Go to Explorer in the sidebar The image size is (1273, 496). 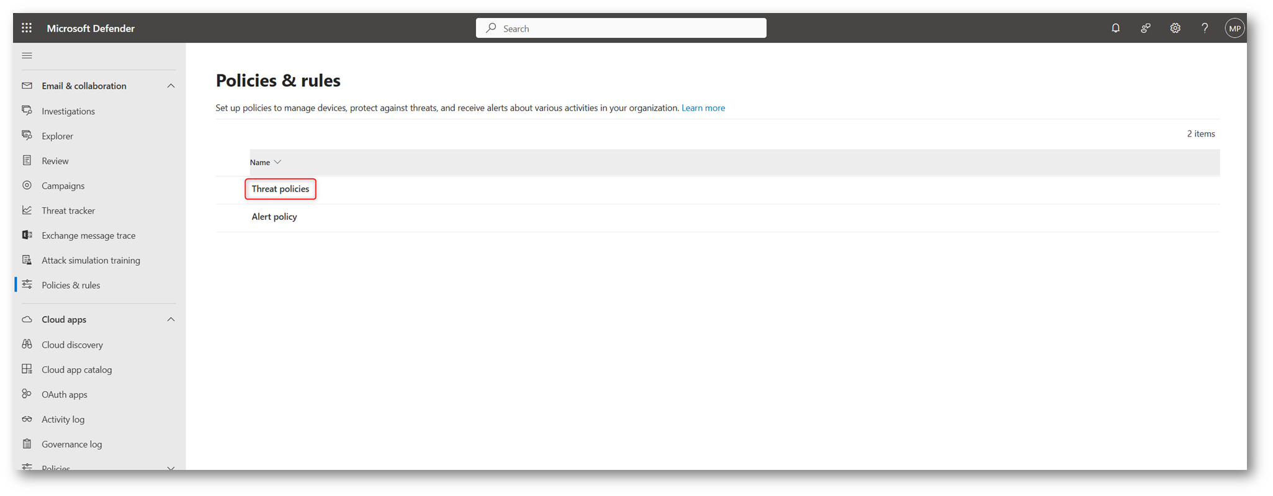57,136
